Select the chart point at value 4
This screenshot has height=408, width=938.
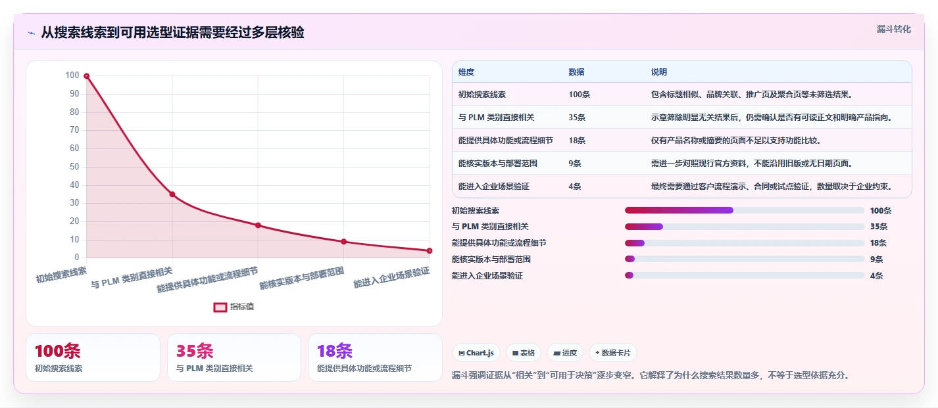coord(430,251)
